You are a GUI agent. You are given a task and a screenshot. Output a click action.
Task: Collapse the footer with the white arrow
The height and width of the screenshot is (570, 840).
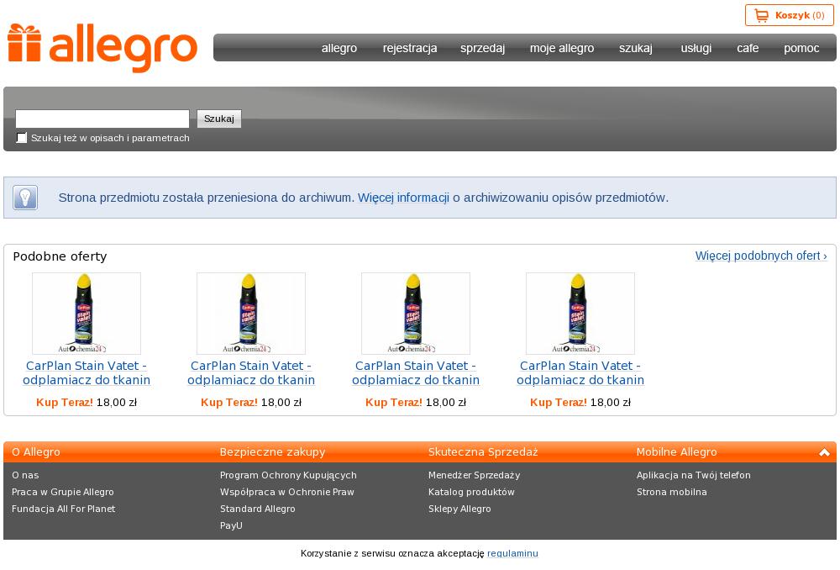pyautogui.click(x=824, y=452)
